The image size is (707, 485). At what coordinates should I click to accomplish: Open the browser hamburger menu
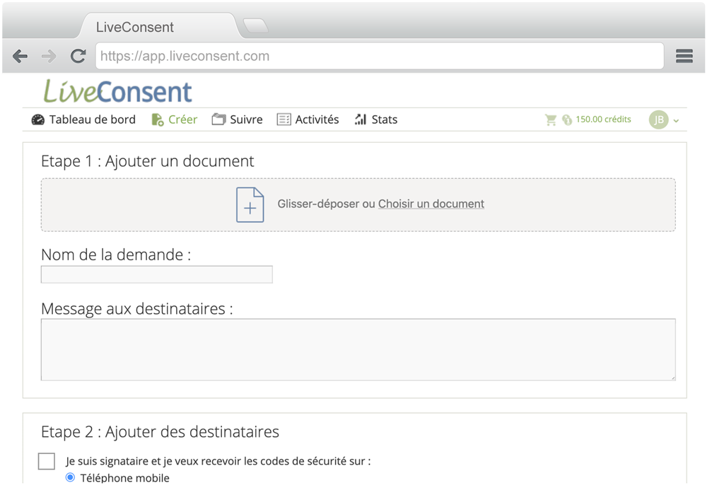(684, 57)
